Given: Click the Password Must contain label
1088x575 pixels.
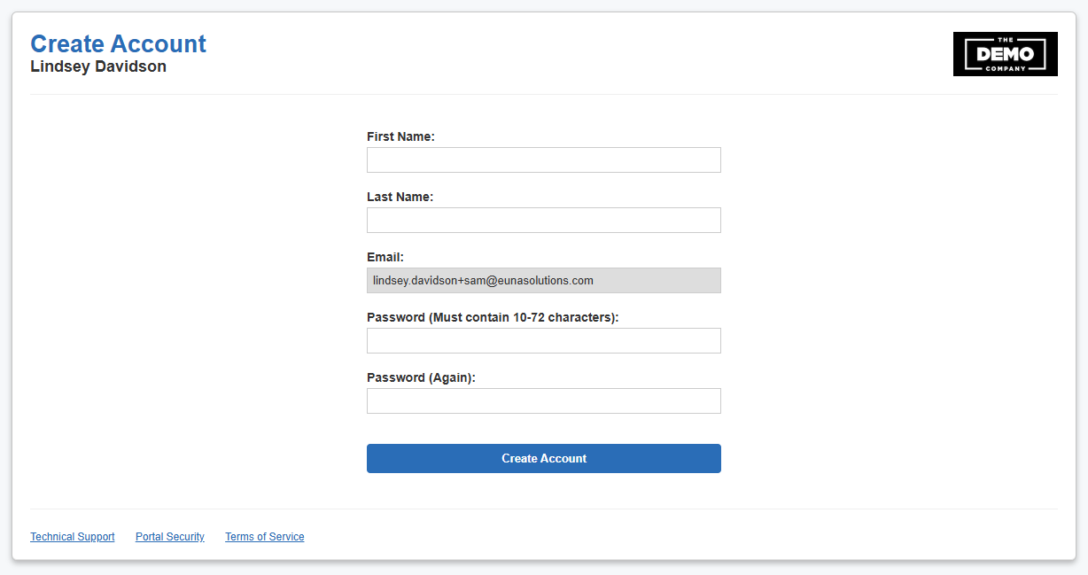Looking at the screenshot, I should click(493, 317).
